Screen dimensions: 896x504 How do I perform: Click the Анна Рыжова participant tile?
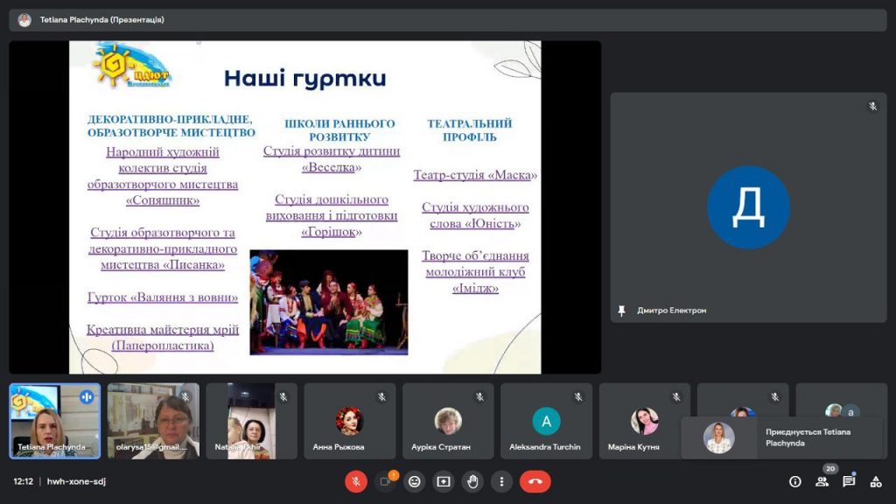348,421
